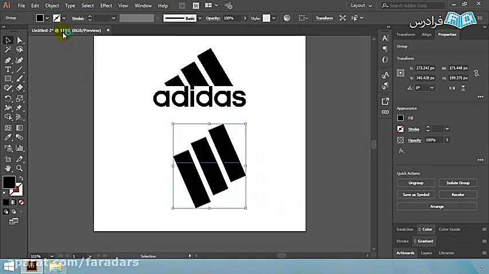Viewport: 489px width, 274px height.
Task: Select the Blend tool
Action: (19, 137)
